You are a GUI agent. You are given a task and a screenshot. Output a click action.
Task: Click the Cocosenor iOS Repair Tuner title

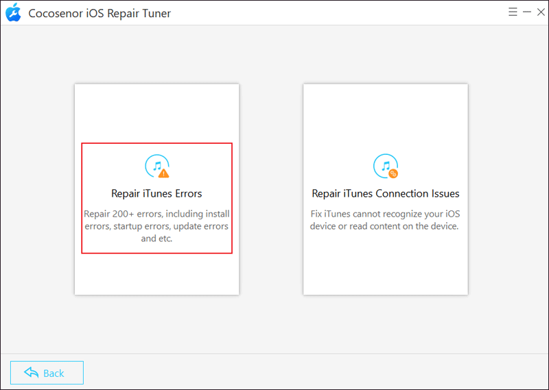click(x=100, y=13)
